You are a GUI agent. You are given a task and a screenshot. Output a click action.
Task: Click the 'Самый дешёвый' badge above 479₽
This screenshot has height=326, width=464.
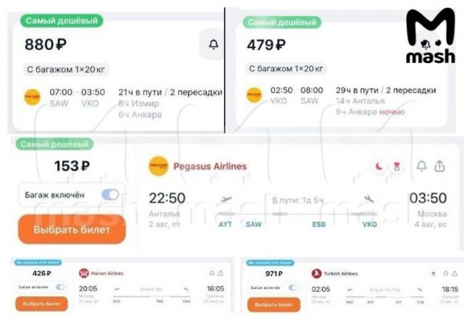pos(281,22)
